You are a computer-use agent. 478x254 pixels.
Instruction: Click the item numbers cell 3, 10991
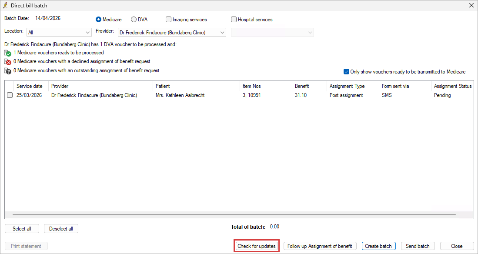[251, 95]
